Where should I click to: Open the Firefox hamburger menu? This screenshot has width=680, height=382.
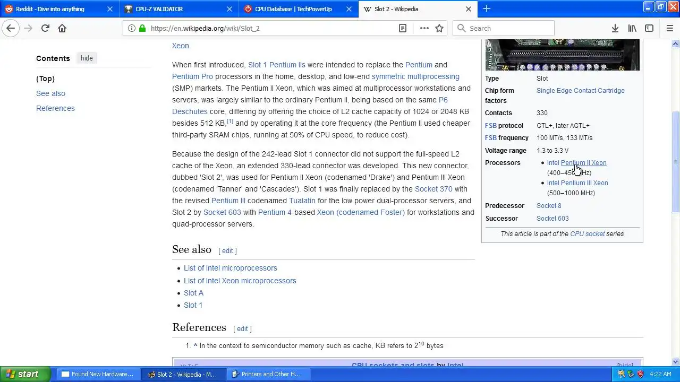point(669,28)
